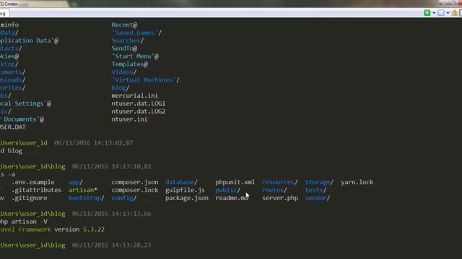Click the yarn.lock file name
This screenshot has height=259, width=462.
[357, 182]
